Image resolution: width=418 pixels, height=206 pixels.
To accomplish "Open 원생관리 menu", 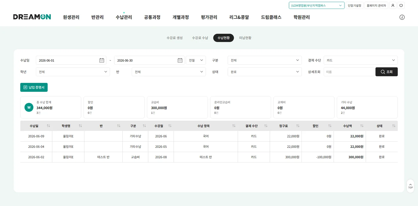I will 71,17.
